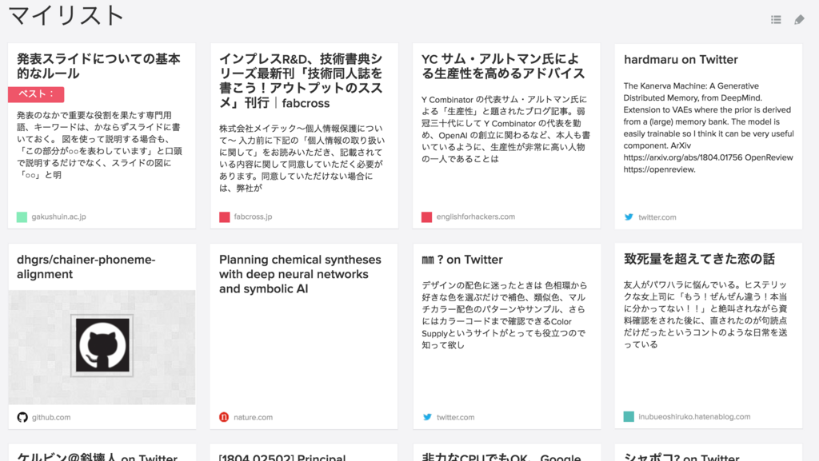
Task: Click the tag edit icon top right
Action: click(799, 20)
